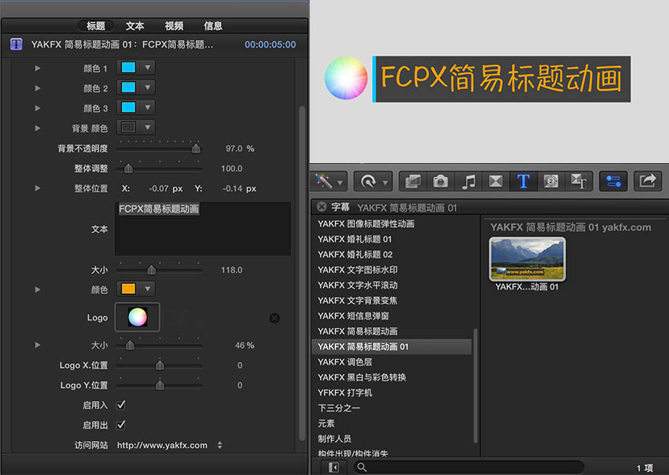Image resolution: width=669 pixels, height=475 pixels.
Task: Clear the Logo image well
Action: (x=275, y=318)
